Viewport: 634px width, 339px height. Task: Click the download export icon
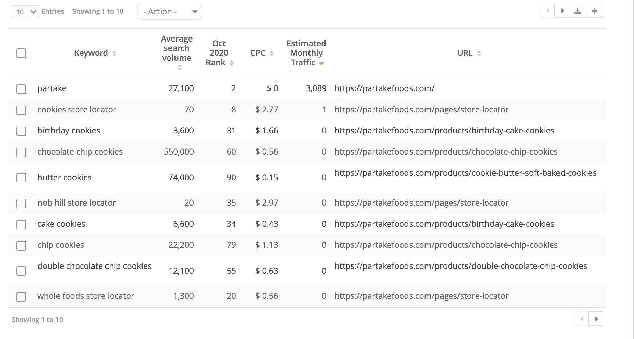(x=578, y=11)
